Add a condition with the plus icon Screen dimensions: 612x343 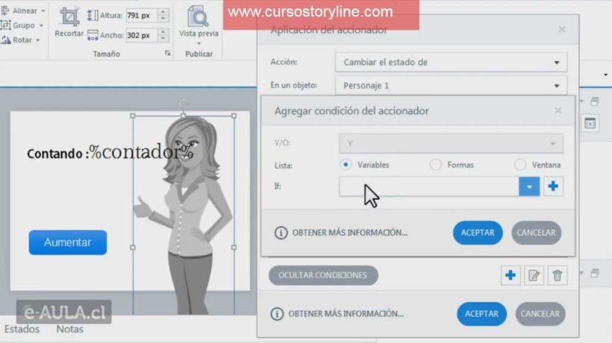point(510,275)
